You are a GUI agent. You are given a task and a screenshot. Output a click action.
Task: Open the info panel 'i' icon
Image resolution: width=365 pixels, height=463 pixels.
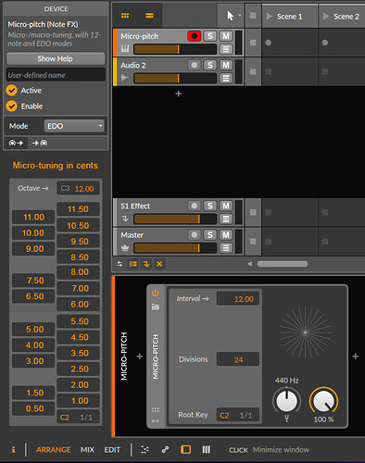13,450
